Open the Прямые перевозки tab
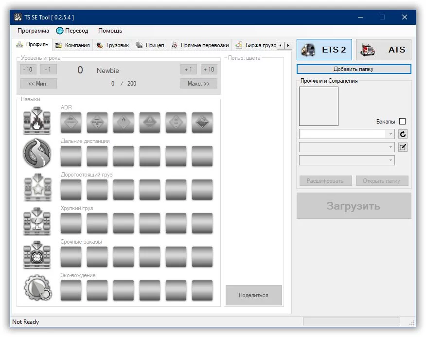This screenshot has height=337, width=426. [200, 45]
